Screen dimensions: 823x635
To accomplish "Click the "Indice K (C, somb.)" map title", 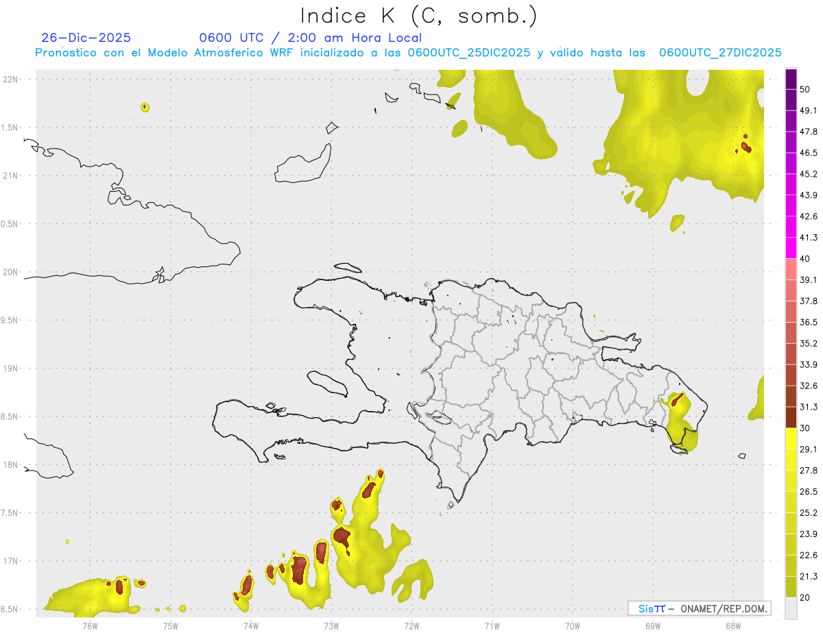I will coord(419,16).
